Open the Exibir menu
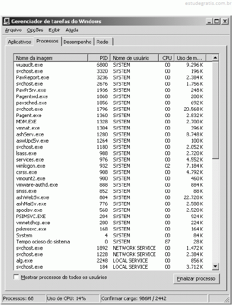 click(54, 30)
